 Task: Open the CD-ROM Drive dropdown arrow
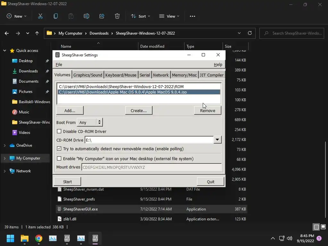click(217, 140)
